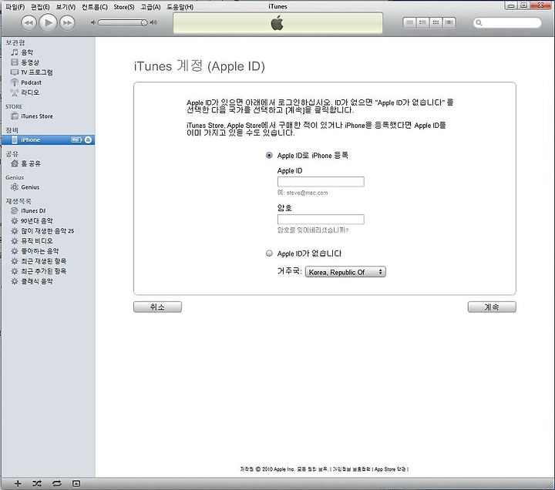Focus the iTunes search field
555x490 pixels.
click(507, 23)
